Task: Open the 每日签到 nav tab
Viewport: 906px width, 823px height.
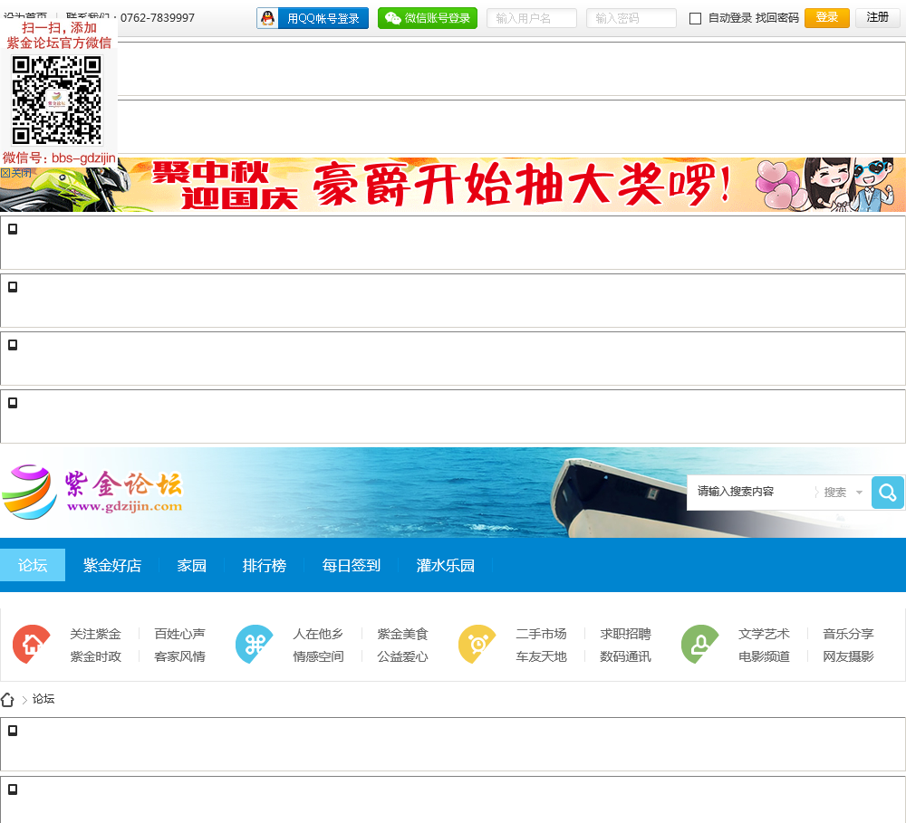Action: (352, 565)
